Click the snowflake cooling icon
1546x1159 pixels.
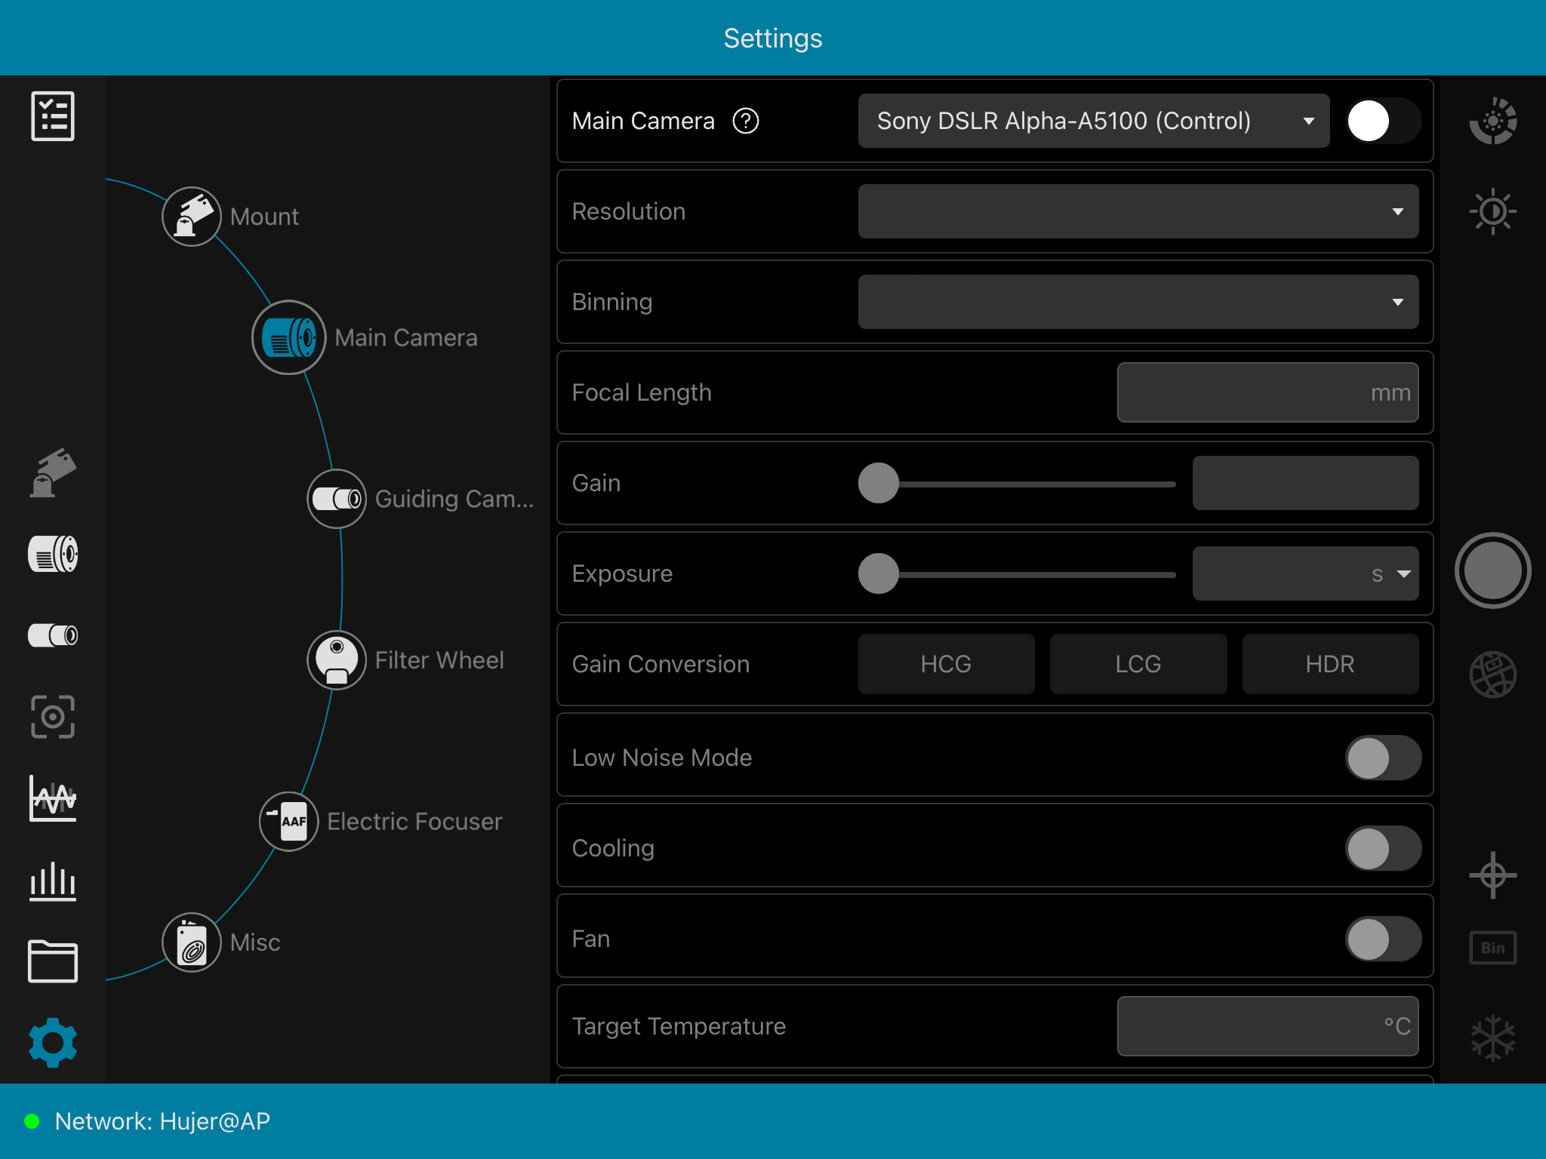pyautogui.click(x=1493, y=1038)
